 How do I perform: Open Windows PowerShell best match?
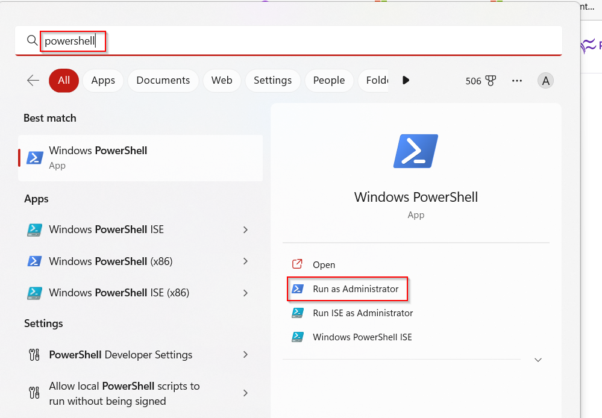(140, 158)
